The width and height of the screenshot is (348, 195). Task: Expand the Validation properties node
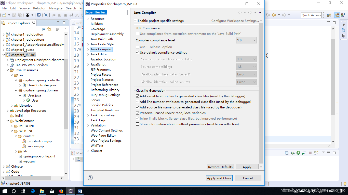(x=88, y=125)
